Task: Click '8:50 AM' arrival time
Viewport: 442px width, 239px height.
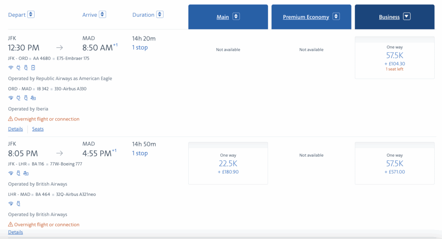Action: pyautogui.click(x=98, y=47)
